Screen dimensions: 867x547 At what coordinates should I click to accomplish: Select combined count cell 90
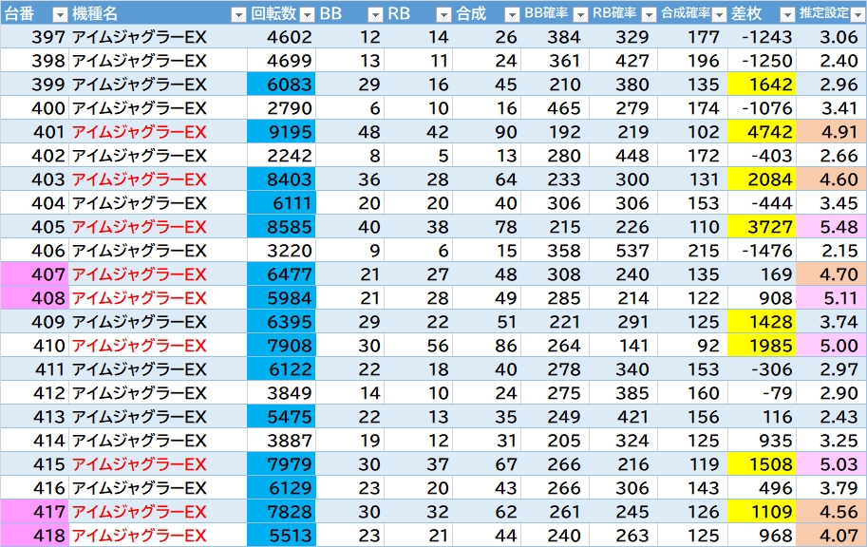(x=486, y=132)
